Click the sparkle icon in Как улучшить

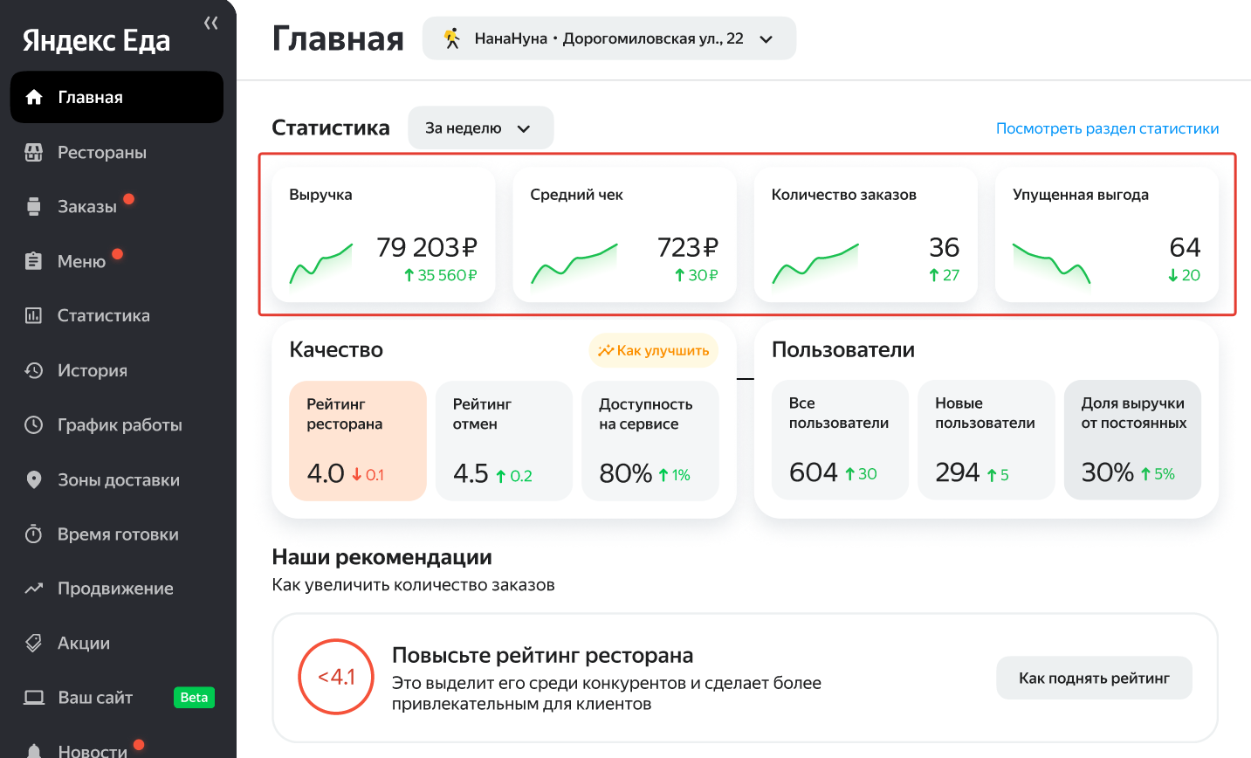coord(606,350)
